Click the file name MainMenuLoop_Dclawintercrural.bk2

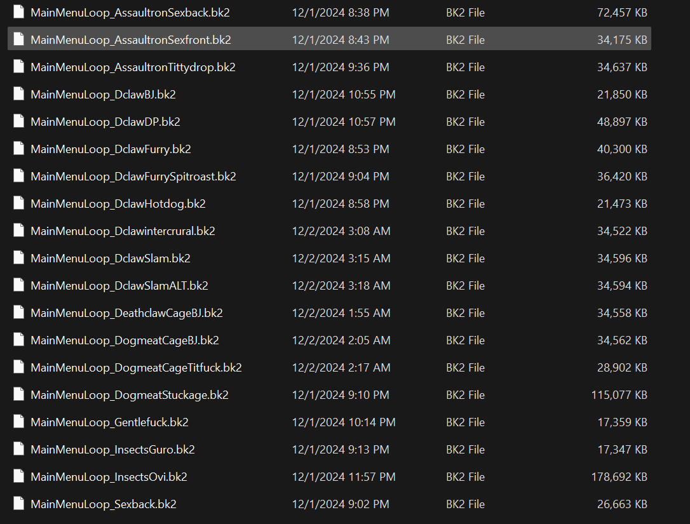(123, 231)
